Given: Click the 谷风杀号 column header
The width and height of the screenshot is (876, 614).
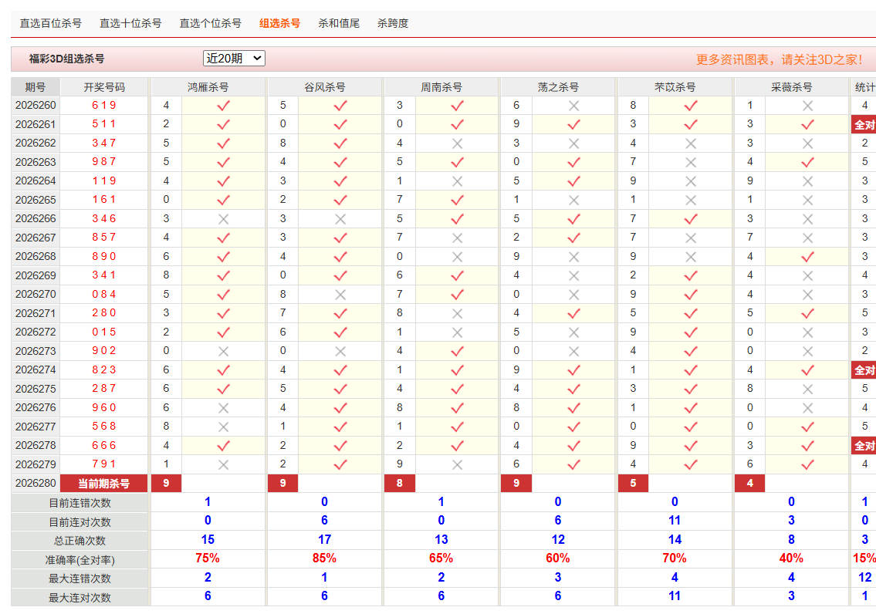Looking at the screenshot, I should (325, 87).
